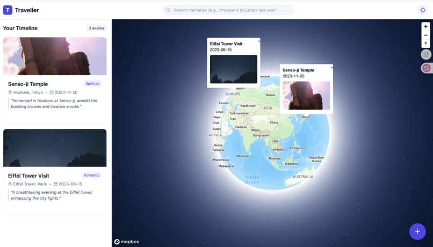Click the calendar icon beside 2023-11-20
This screenshot has width=433, height=247.
pos(52,92)
